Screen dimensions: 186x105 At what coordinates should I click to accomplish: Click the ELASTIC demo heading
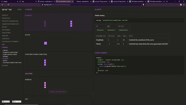pos(28,15)
